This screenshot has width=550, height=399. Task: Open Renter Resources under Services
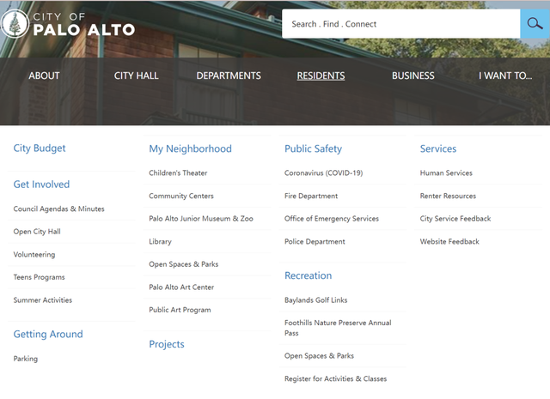pos(448,196)
